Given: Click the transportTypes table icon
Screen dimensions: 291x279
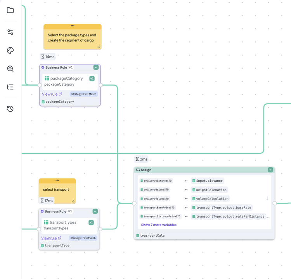Looking at the screenshot, I should [46, 222].
